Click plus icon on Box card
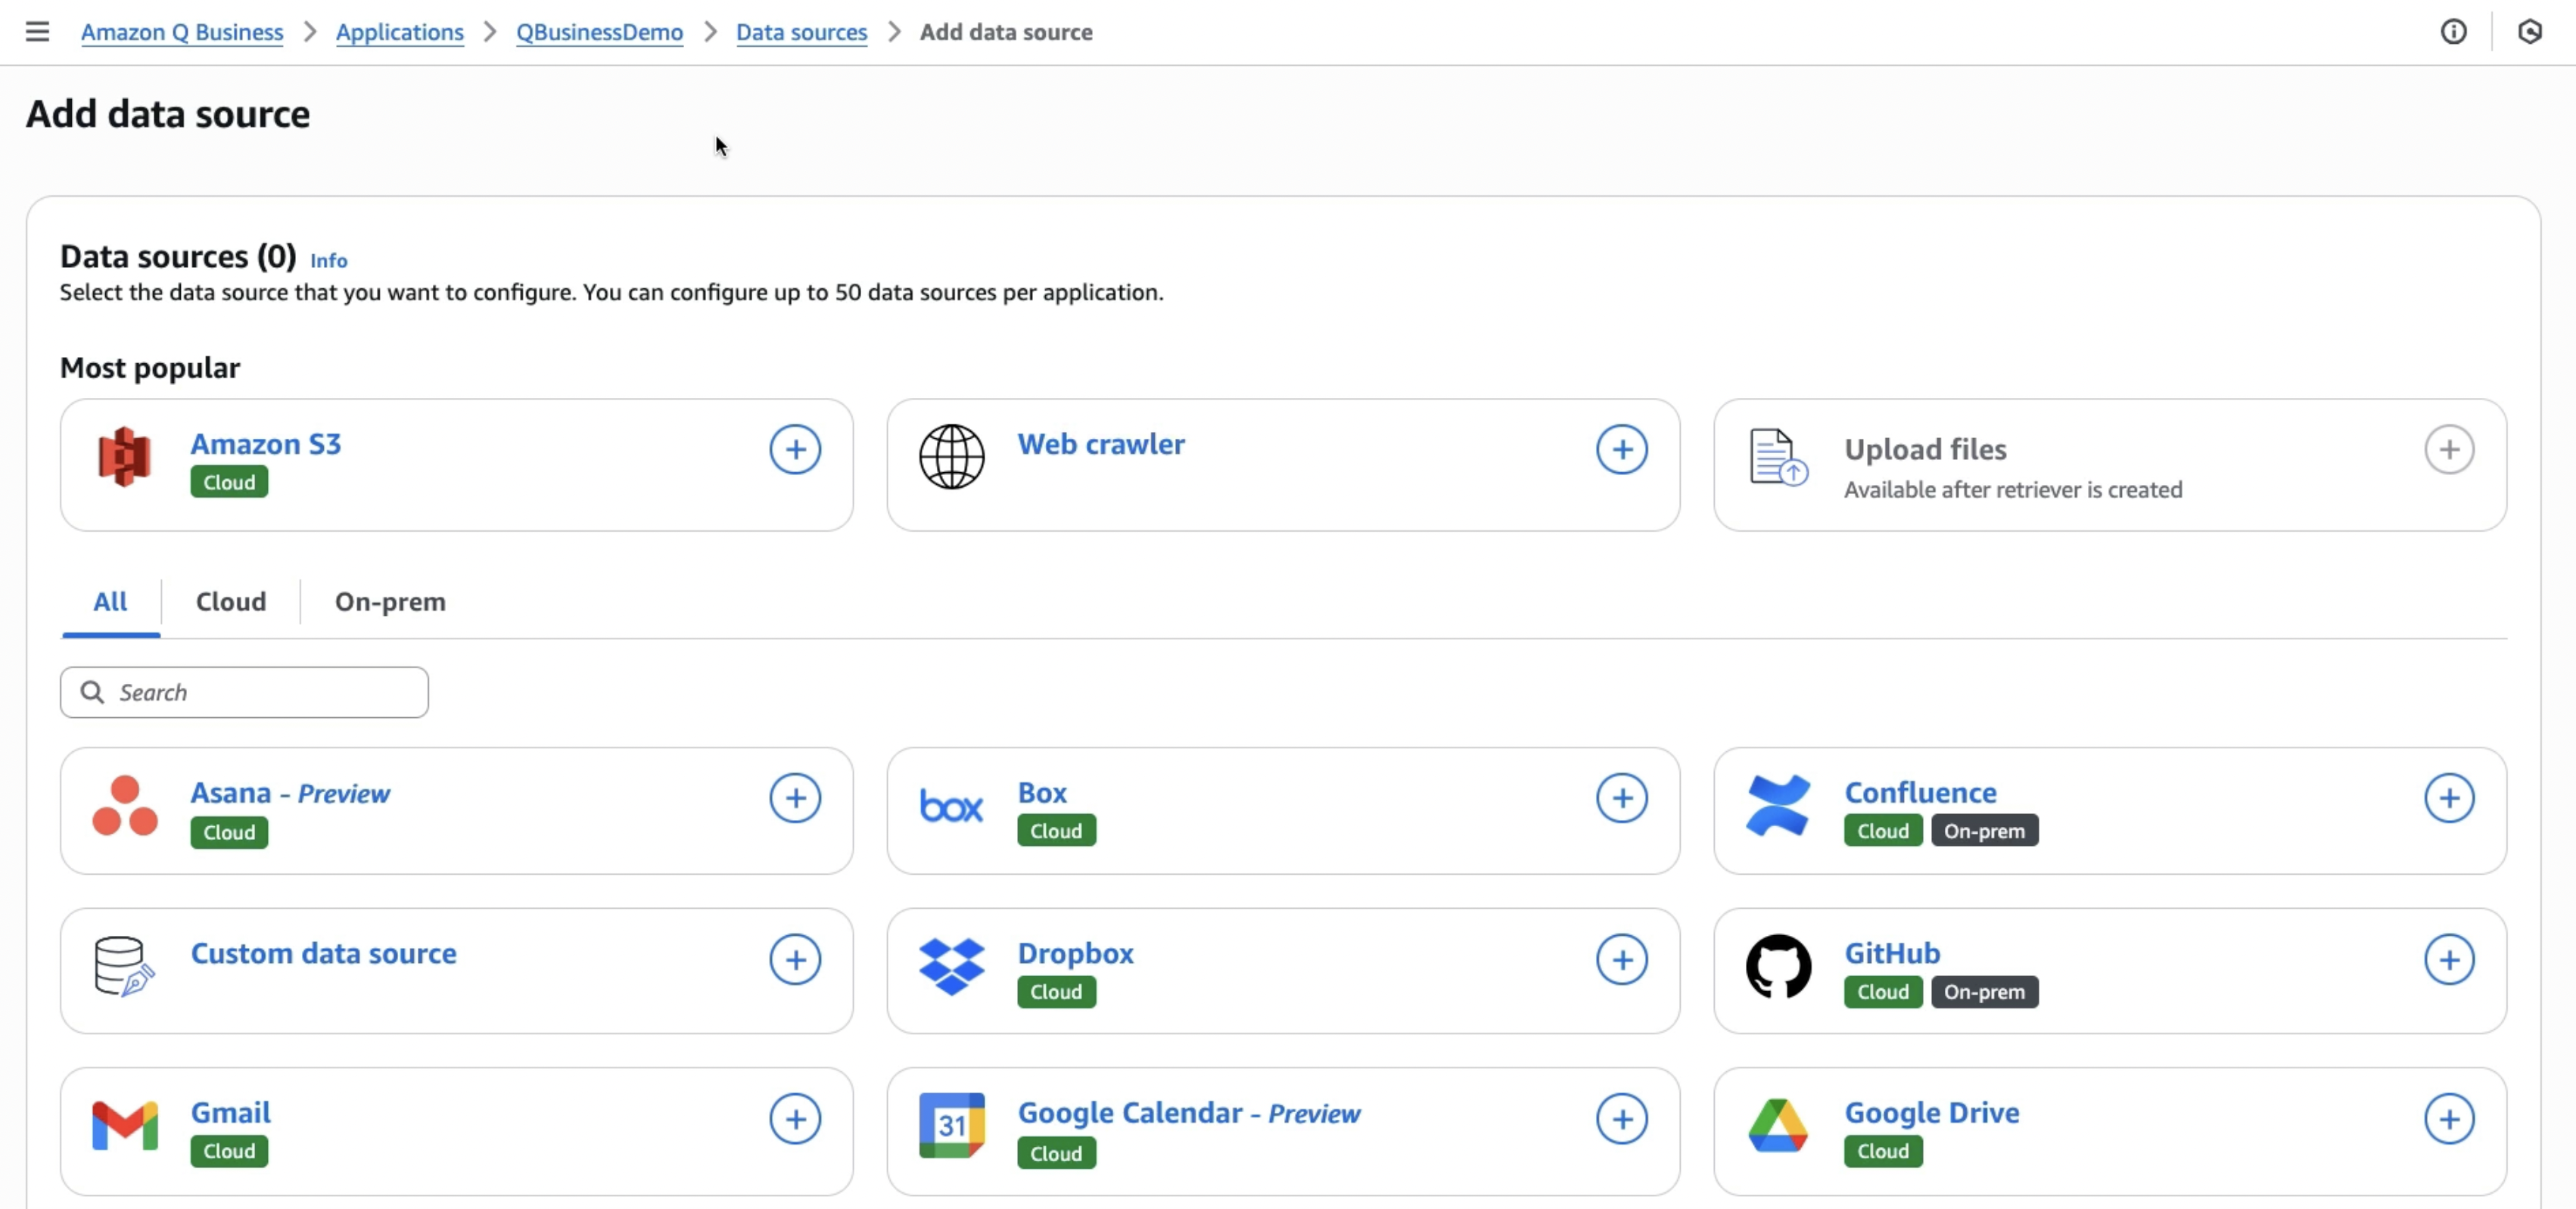Screen dimensions: 2576x1209 point(1621,798)
